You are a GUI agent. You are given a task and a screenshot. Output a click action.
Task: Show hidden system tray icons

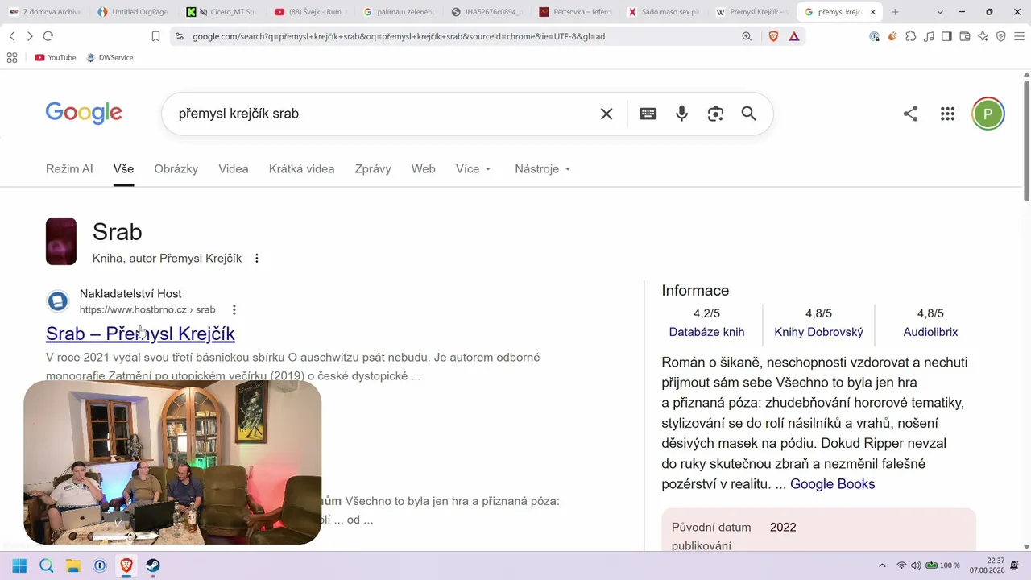pos(882,565)
